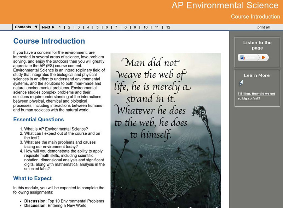
Task: Click the 'Learn More' panel title
Action: tap(257, 75)
